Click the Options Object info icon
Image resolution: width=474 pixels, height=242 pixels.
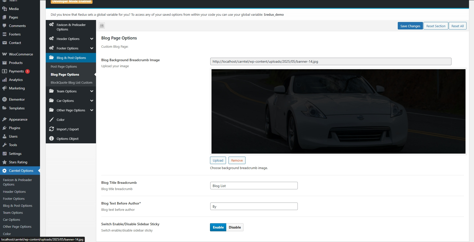point(51,139)
